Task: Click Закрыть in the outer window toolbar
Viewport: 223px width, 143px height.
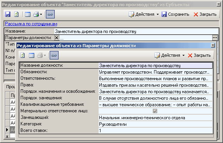Action: click(205, 14)
